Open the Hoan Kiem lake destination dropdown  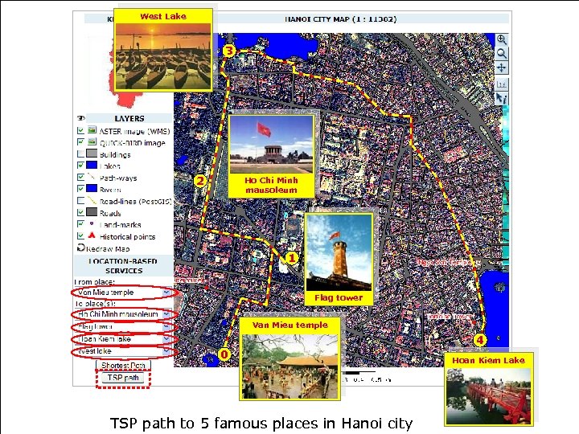[x=124, y=339]
